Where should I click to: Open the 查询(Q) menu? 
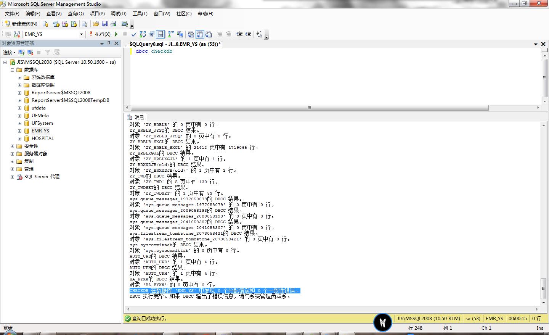[x=75, y=14]
